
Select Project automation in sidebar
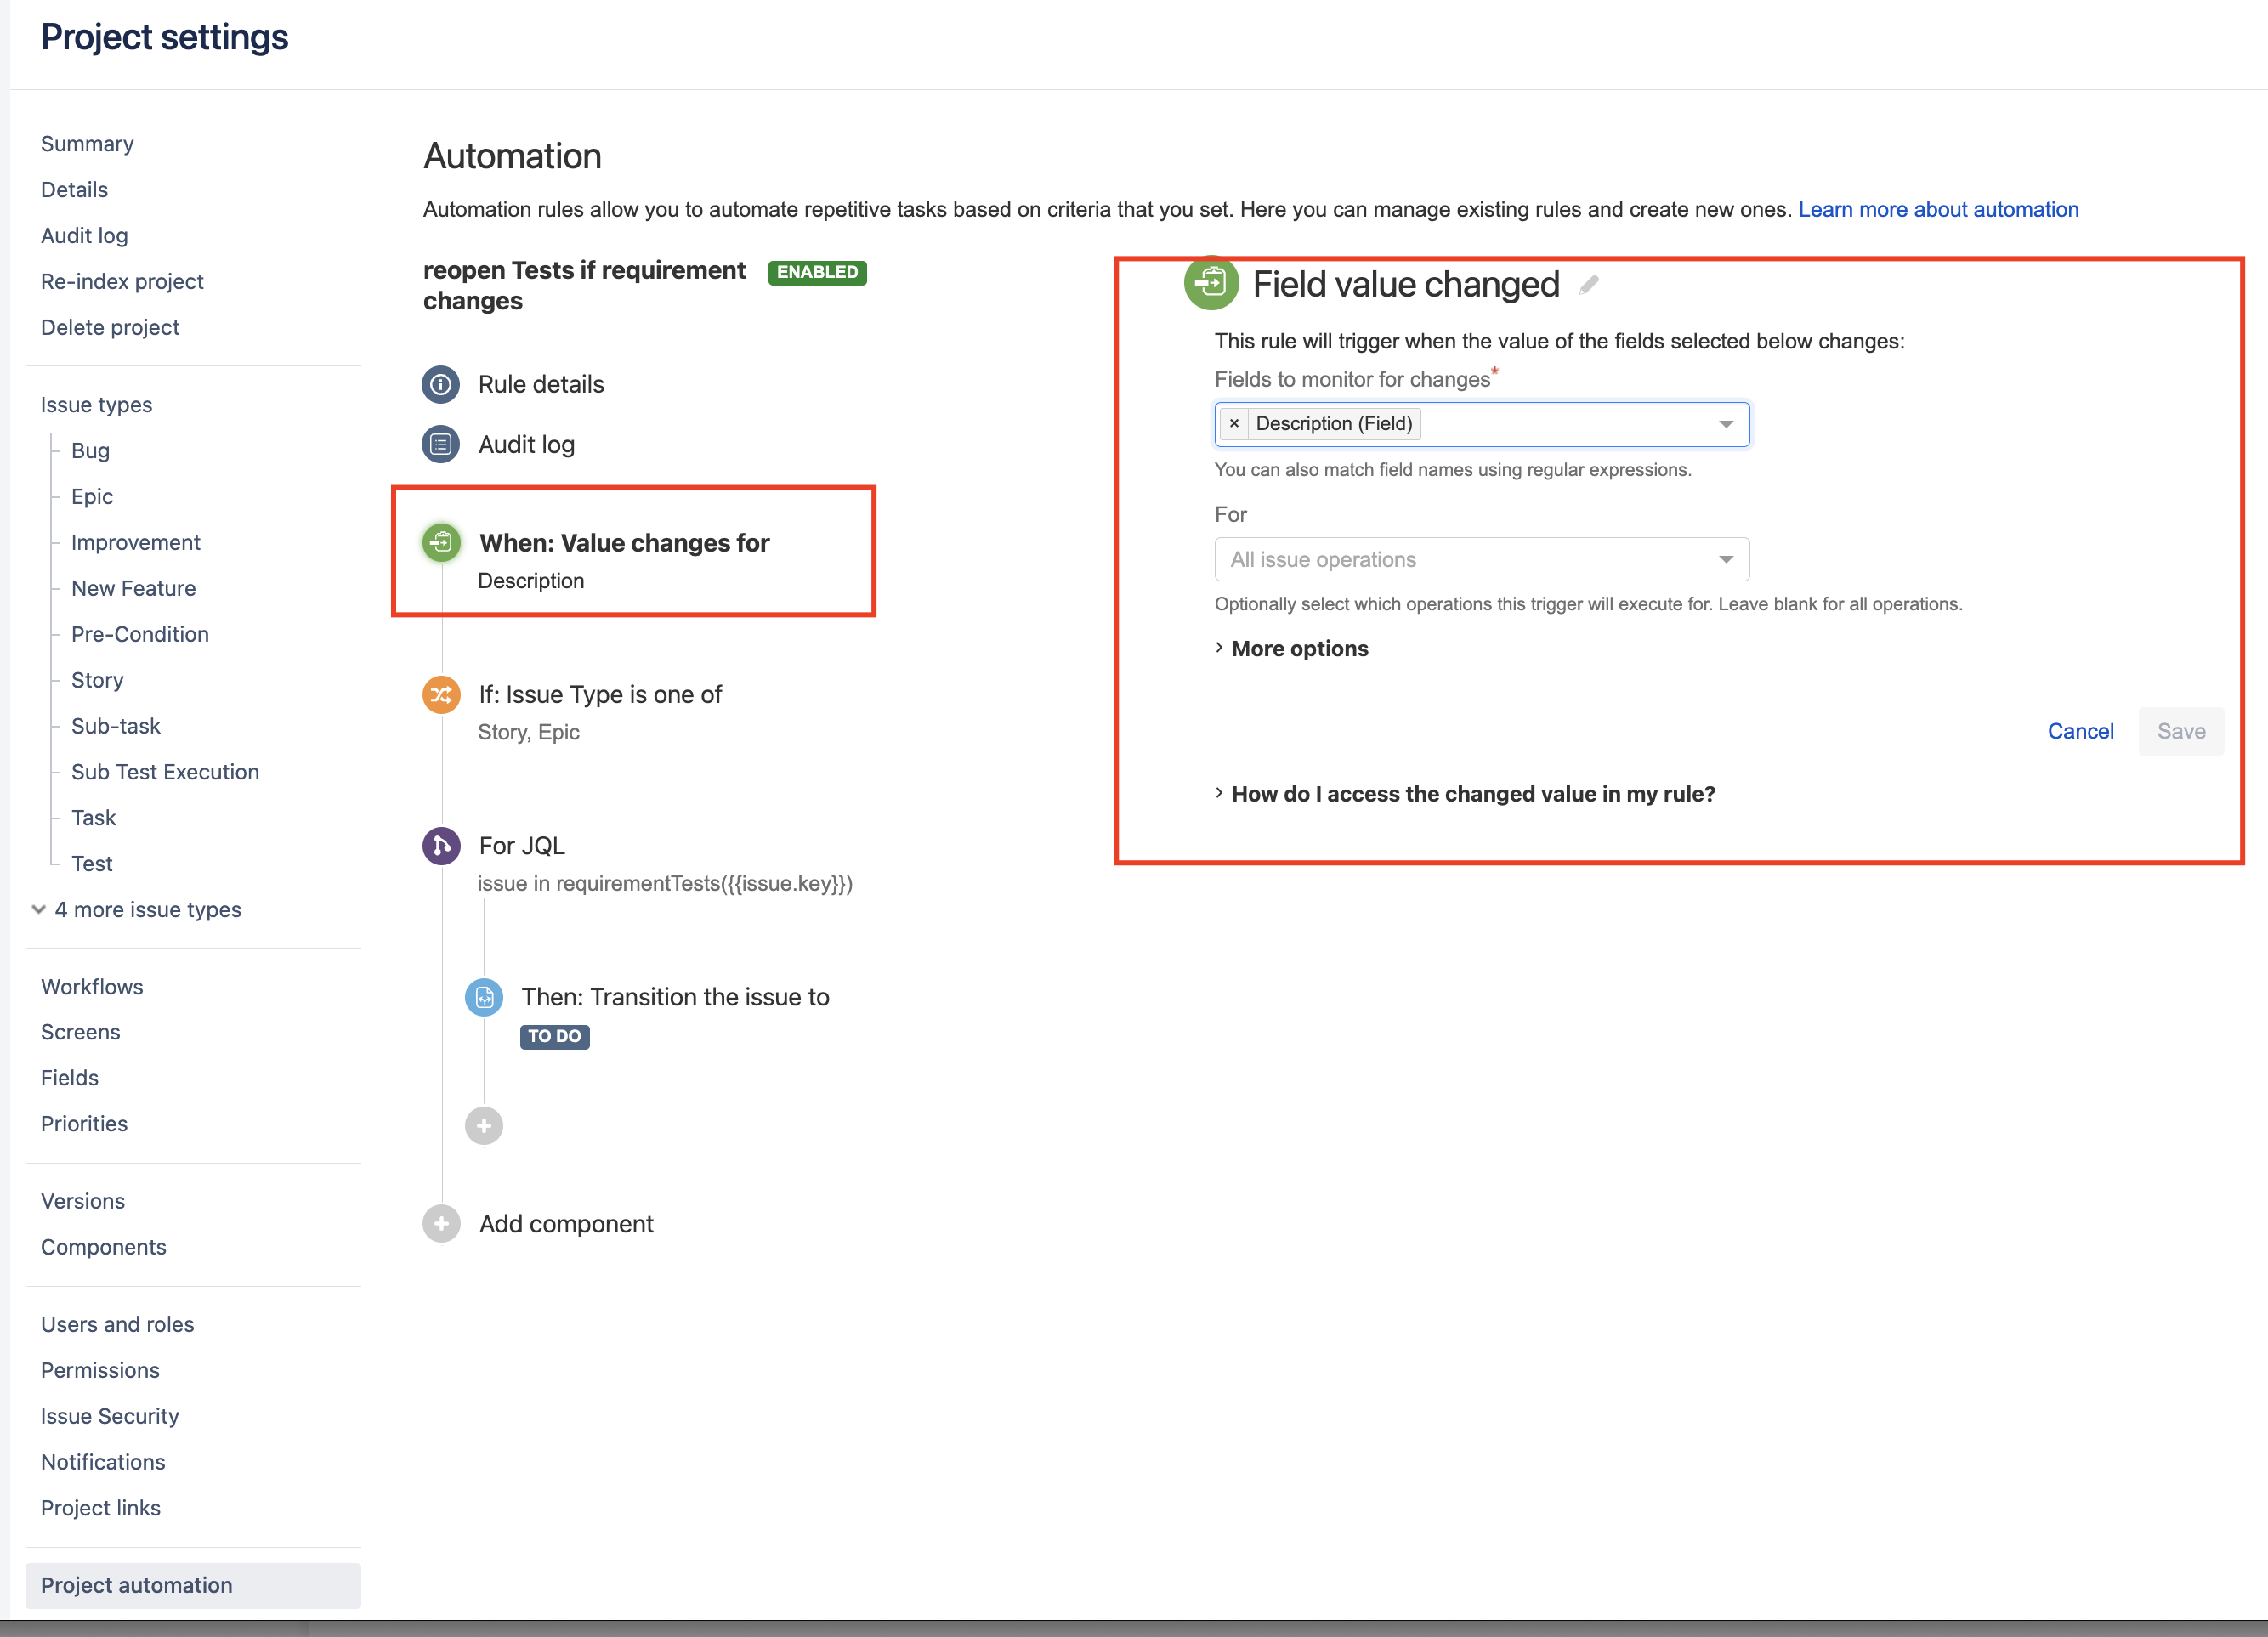point(193,1586)
